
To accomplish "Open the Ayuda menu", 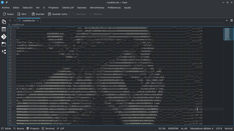I will click(128, 8).
